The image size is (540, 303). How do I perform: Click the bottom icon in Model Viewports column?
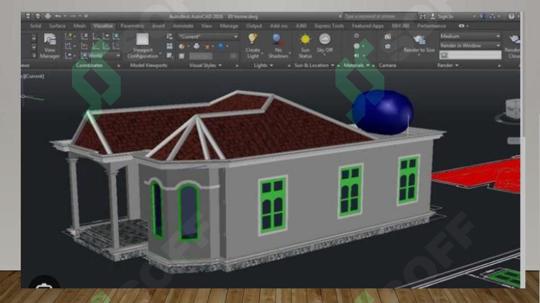click(x=170, y=56)
